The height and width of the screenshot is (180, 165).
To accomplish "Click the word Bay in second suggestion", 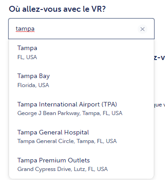I will pyautogui.click(x=45, y=76).
